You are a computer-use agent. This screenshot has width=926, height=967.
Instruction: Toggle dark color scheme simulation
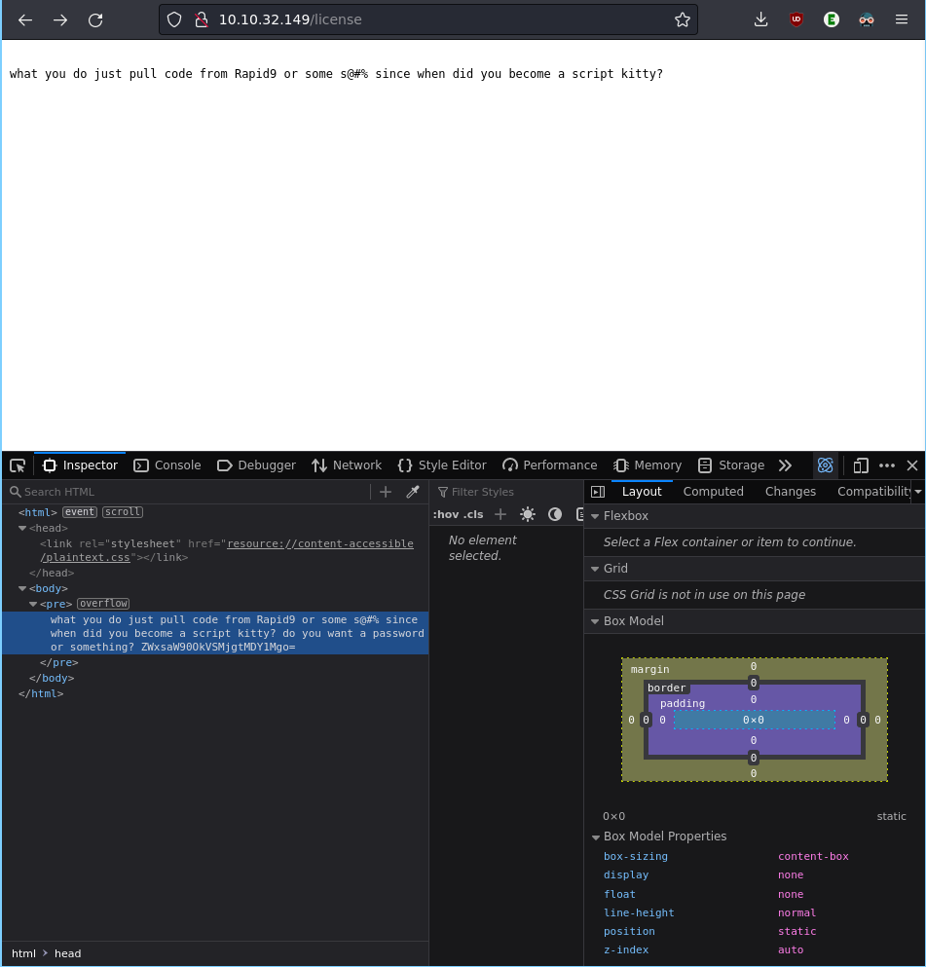[x=555, y=514]
